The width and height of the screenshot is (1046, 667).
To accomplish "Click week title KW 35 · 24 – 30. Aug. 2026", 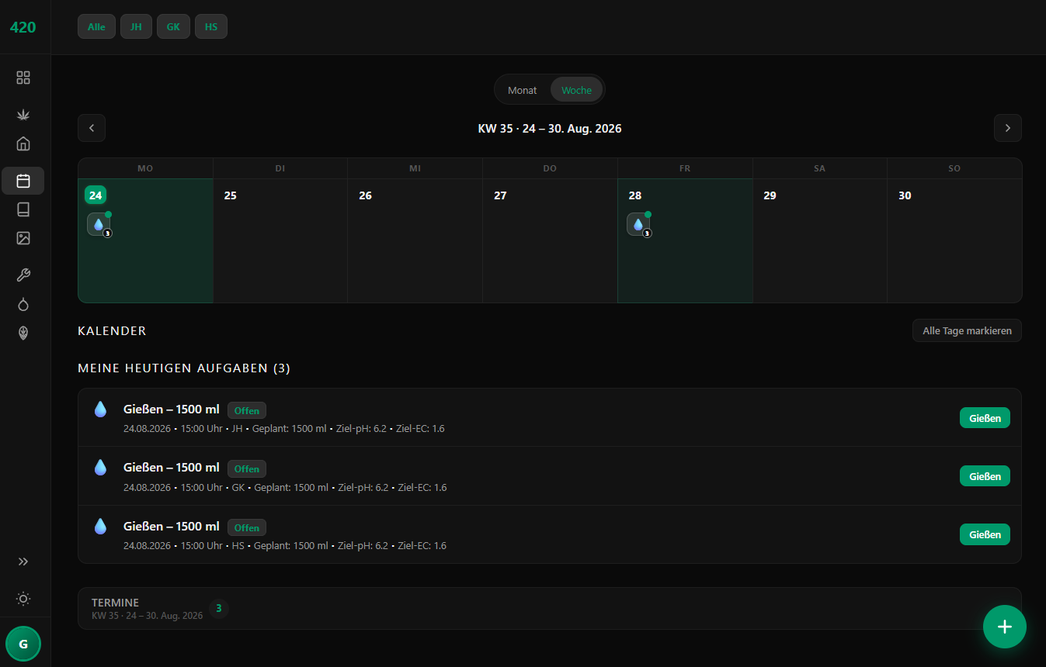I will [550, 129].
